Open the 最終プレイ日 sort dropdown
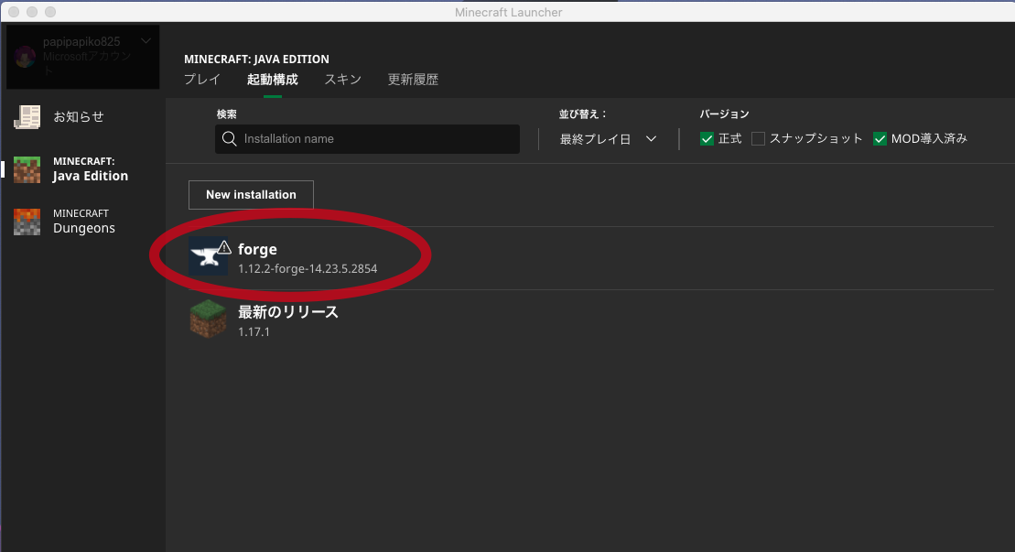This screenshot has height=552, width=1015. [x=609, y=139]
